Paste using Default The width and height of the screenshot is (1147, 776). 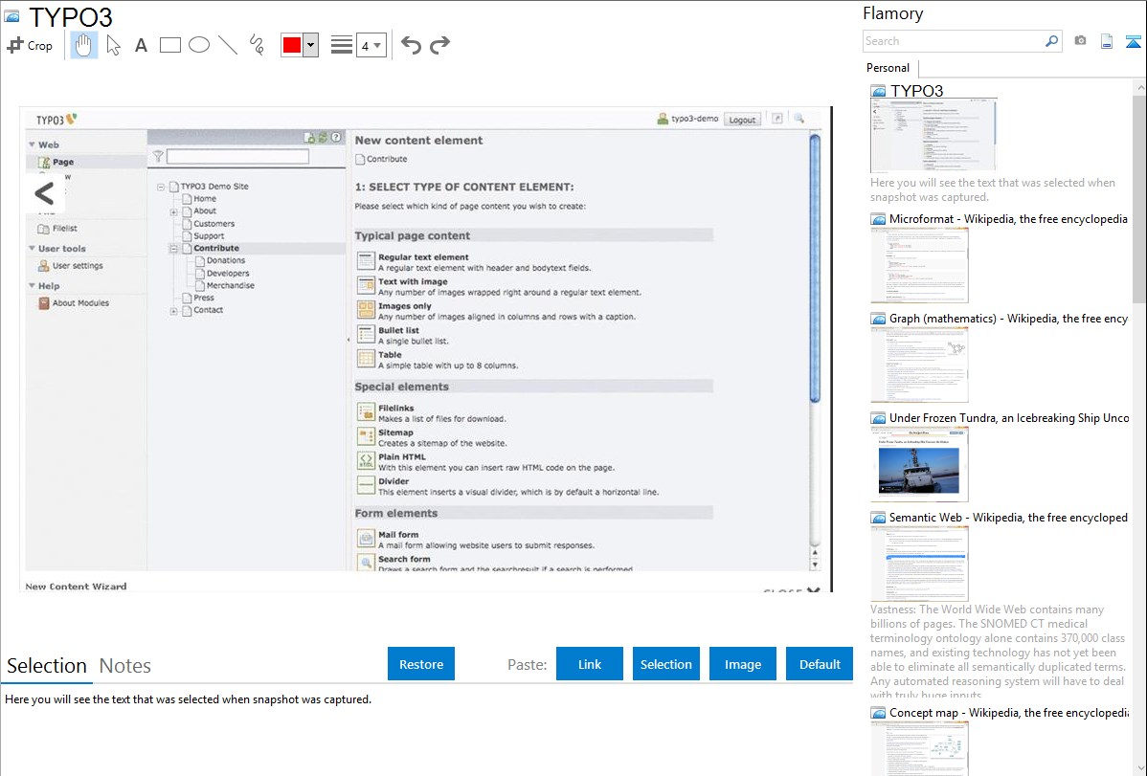(x=820, y=664)
